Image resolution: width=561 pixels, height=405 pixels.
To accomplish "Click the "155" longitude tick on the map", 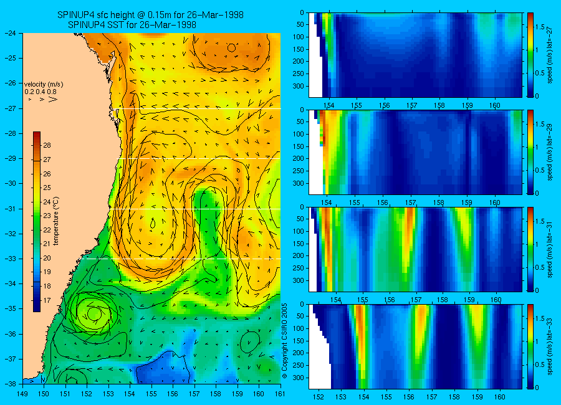I will click(151, 394).
